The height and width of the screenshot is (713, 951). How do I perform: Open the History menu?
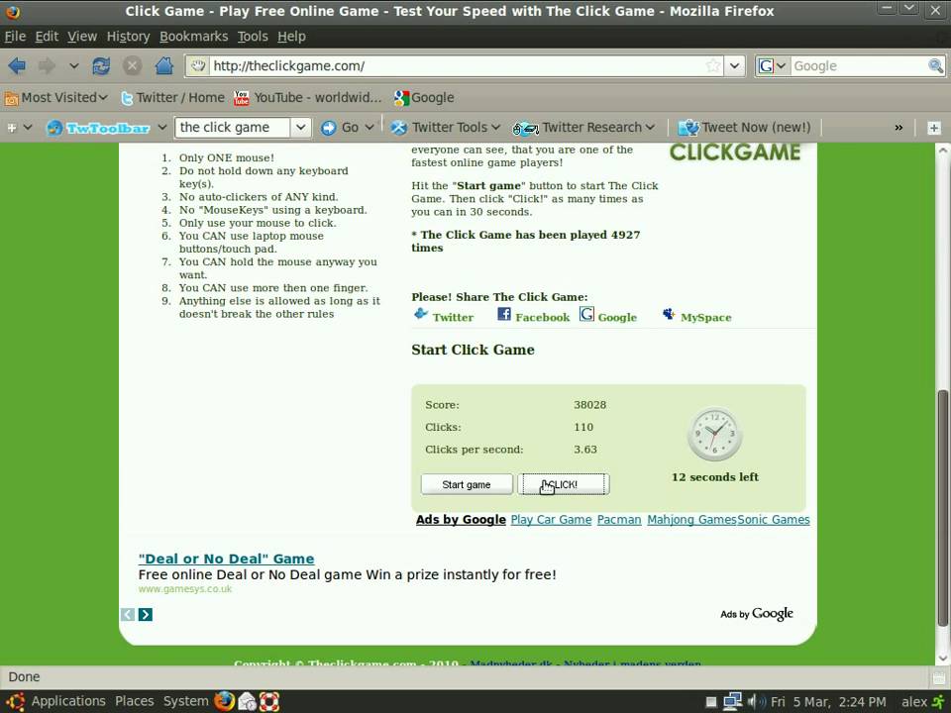pos(128,37)
